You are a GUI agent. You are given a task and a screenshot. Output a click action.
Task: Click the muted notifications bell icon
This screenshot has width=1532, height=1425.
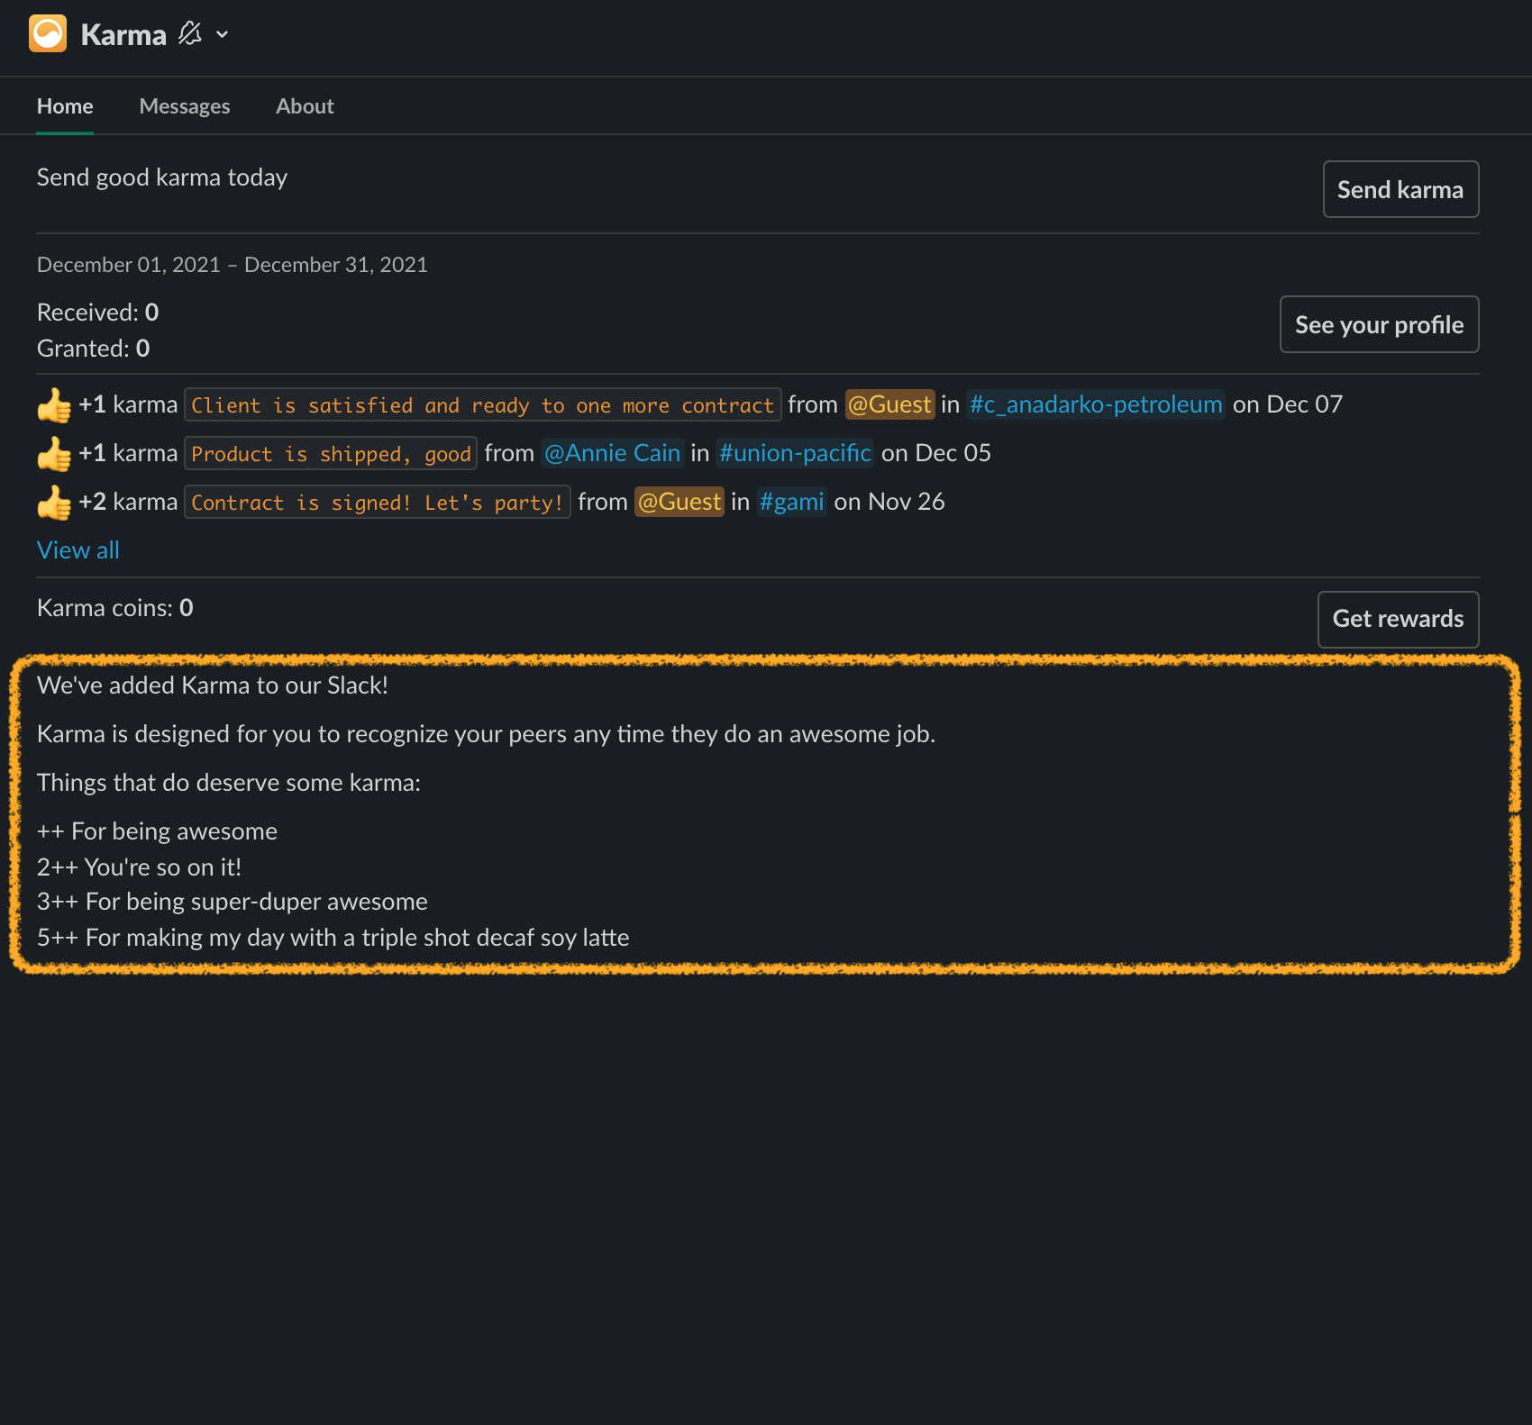coord(189,34)
